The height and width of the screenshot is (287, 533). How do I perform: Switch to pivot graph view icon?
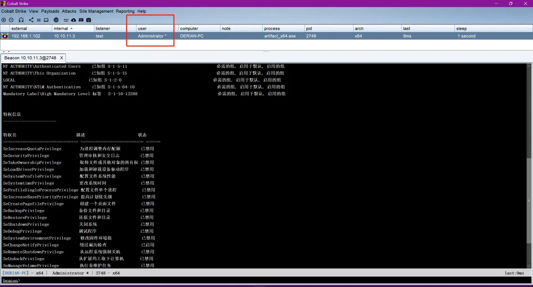point(31,20)
